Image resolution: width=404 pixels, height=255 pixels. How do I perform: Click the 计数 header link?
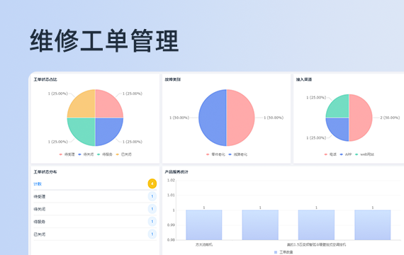tap(38, 184)
